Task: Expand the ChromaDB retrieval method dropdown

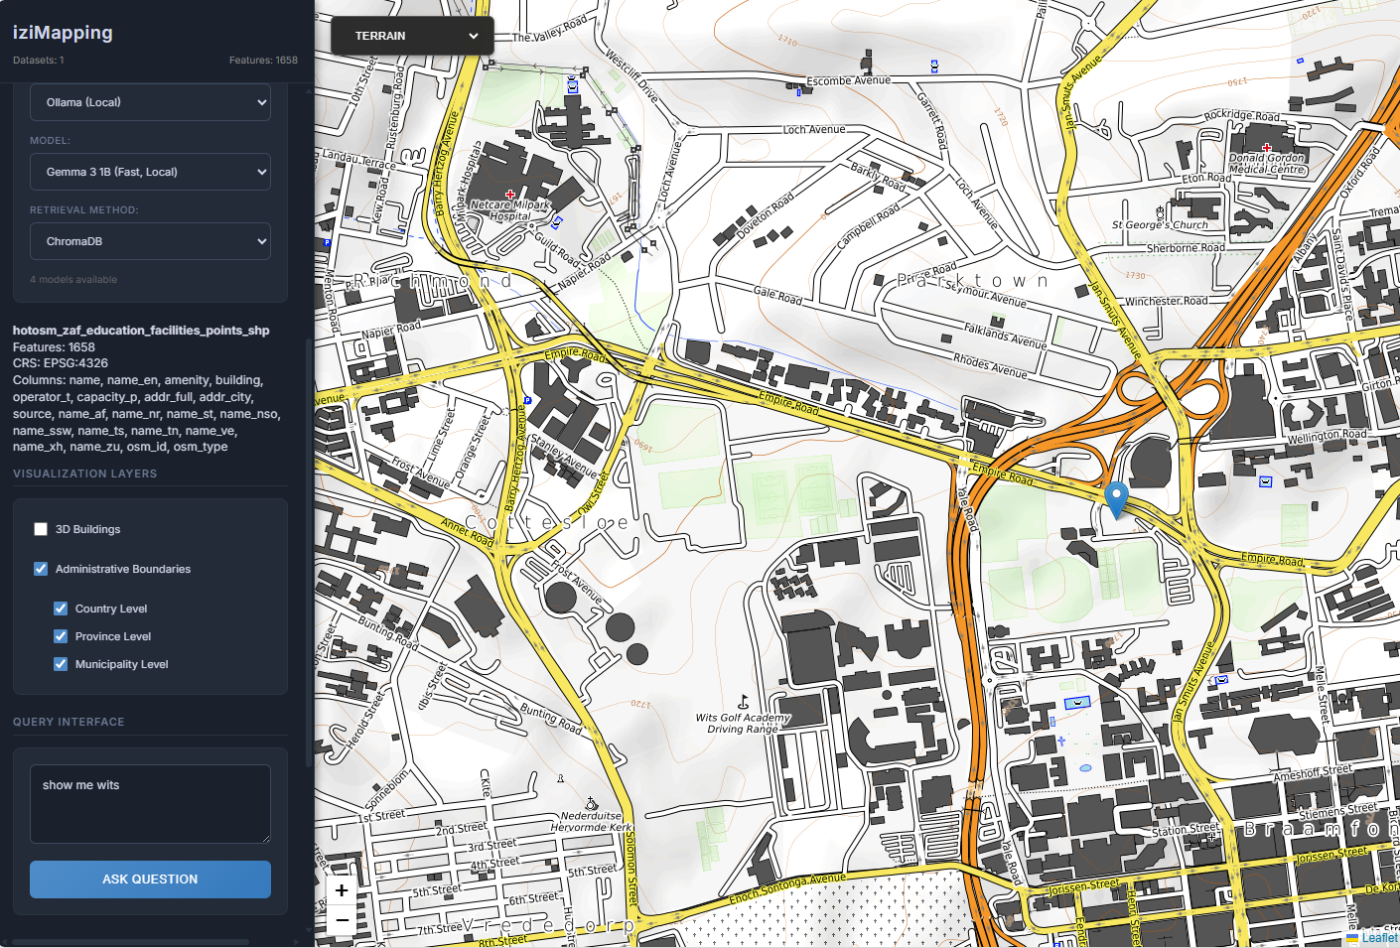Action: coord(150,241)
